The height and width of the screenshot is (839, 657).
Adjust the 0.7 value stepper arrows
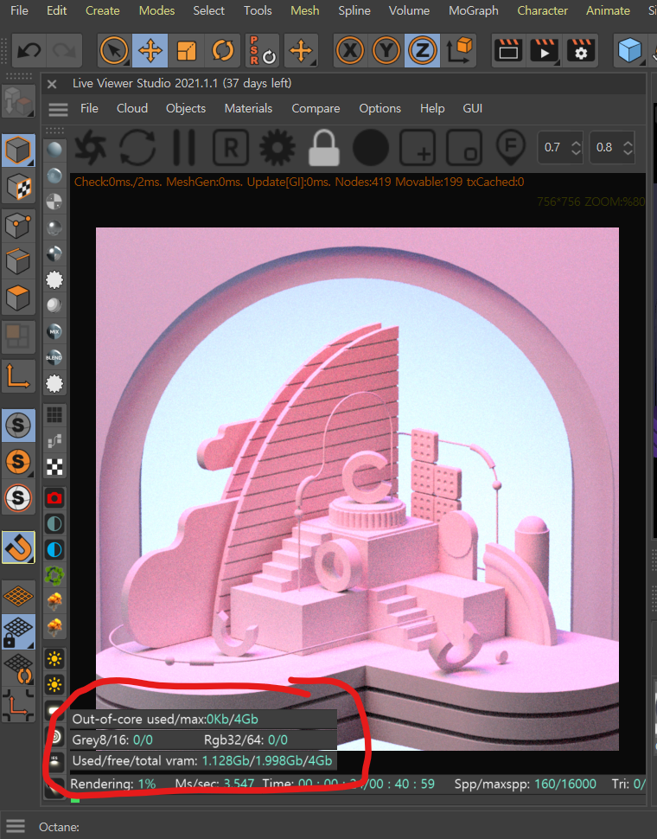coord(577,147)
